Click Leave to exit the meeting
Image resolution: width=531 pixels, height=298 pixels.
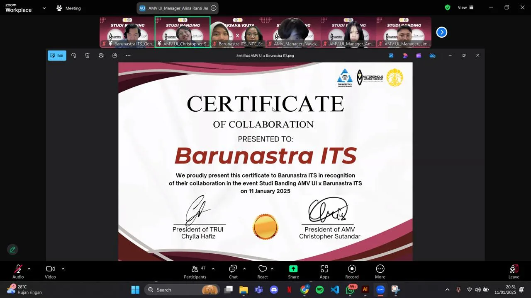514,272
